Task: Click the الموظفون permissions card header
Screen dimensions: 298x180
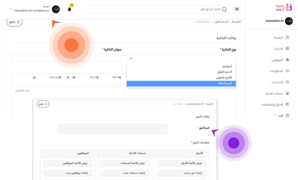Action: pyautogui.click(x=68, y=153)
